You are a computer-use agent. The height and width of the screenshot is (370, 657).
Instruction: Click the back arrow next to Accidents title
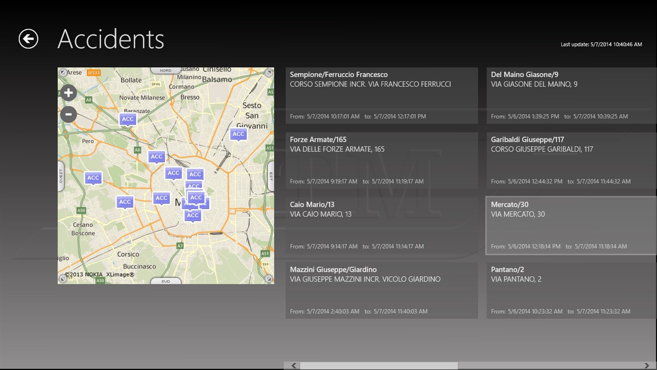click(x=28, y=38)
